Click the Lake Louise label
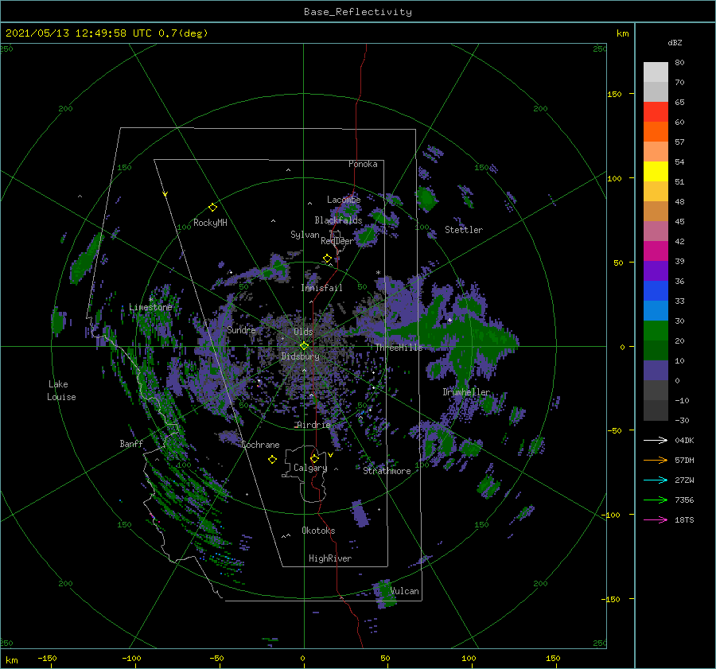This screenshot has width=716, height=669. pos(61,391)
